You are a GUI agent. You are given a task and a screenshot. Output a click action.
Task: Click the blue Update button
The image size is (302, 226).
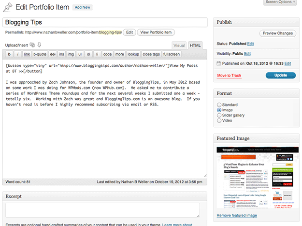[x=280, y=75]
